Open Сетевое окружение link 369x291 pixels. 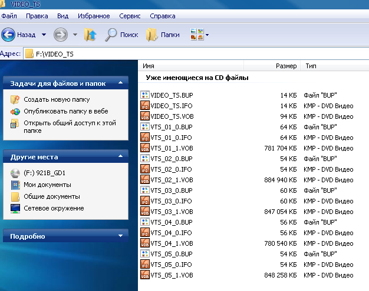click(54, 208)
